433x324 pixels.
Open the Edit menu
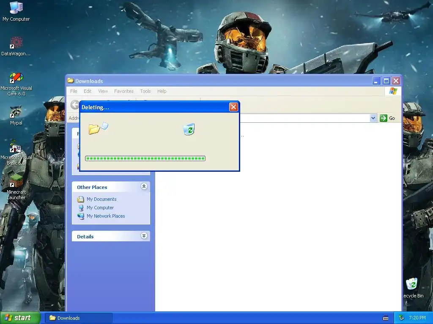click(x=88, y=91)
